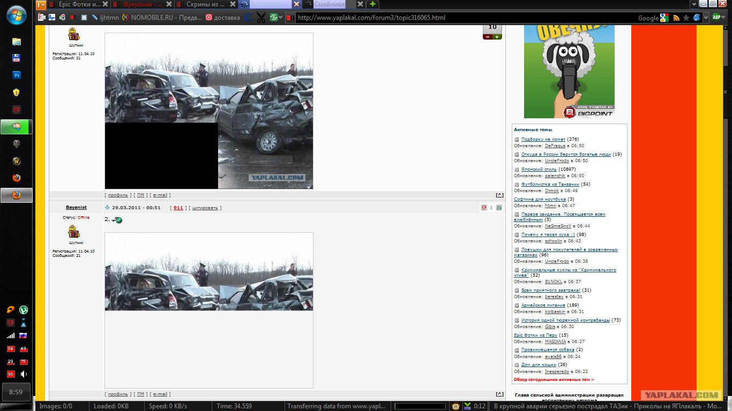Click the network signal bars tray icon
This screenshot has width=732, height=411.
tap(11, 336)
